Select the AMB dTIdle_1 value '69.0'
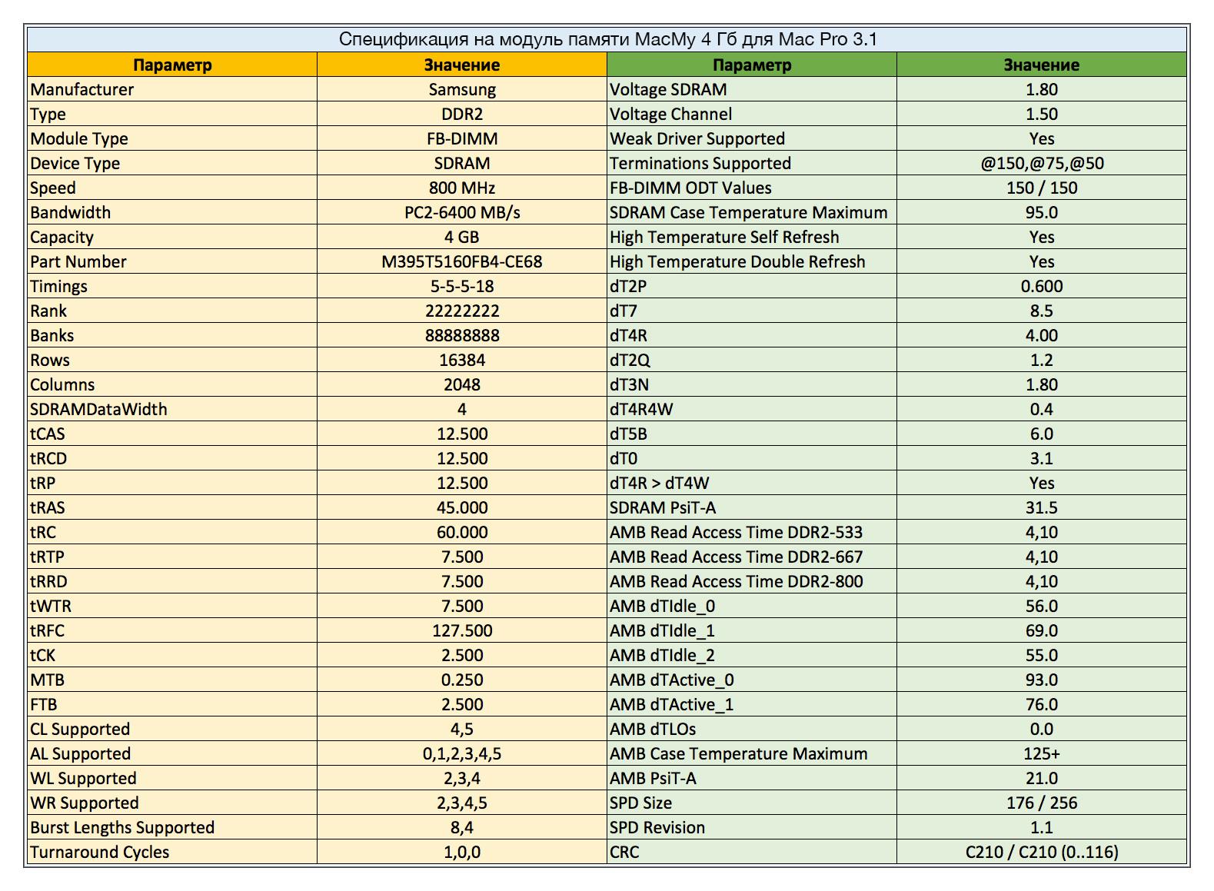 (x=1042, y=630)
